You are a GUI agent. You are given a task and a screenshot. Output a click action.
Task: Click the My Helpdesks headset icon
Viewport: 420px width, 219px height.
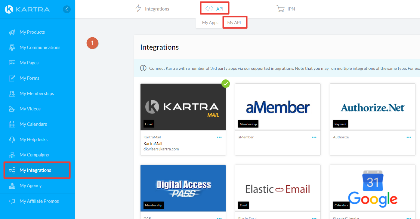point(12,140)
